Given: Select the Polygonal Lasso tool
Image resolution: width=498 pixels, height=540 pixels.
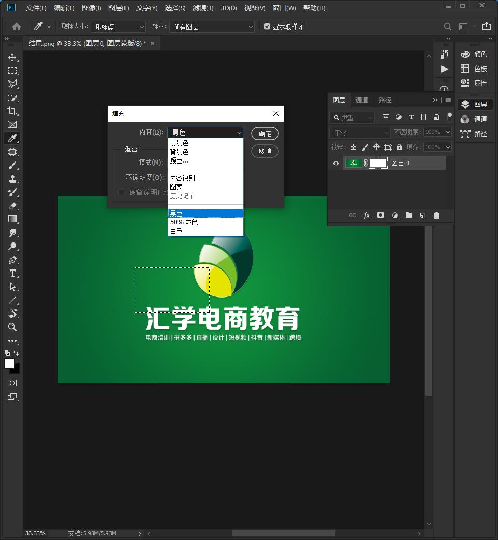Looking at the screenshot, I should pyautogui.click(x=12, y=84).
